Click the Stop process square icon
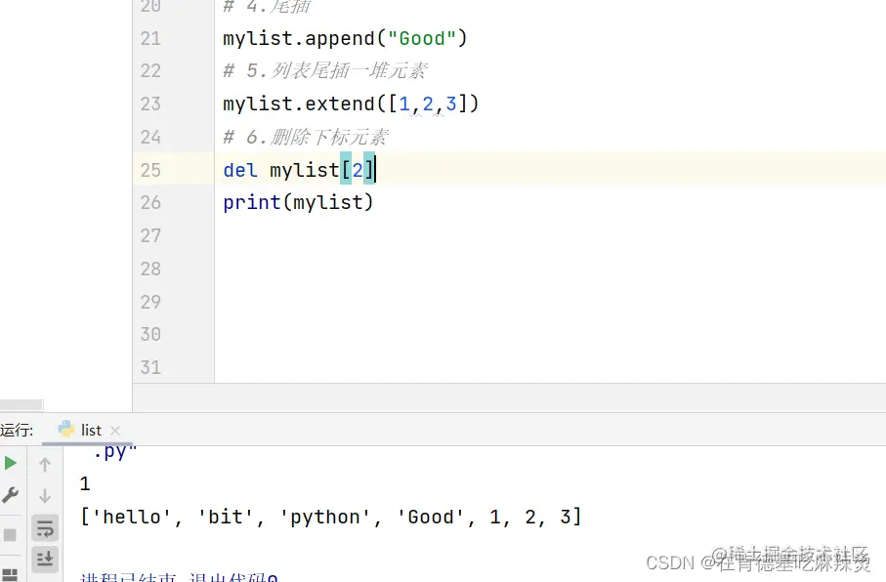886x582 pixels. point(10,534)
